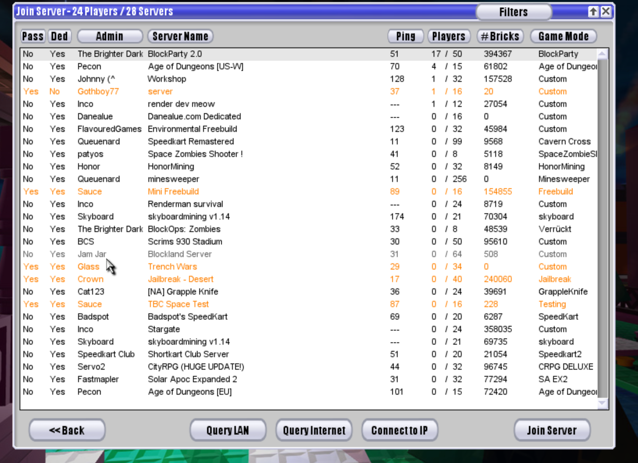Click the up-arrow icon beside Filters

[x=593, y=11]
